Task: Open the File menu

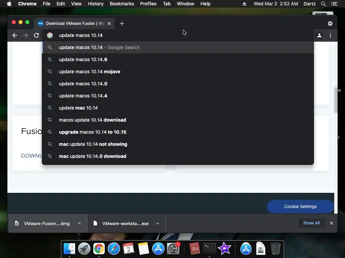Action: point(46,4)
